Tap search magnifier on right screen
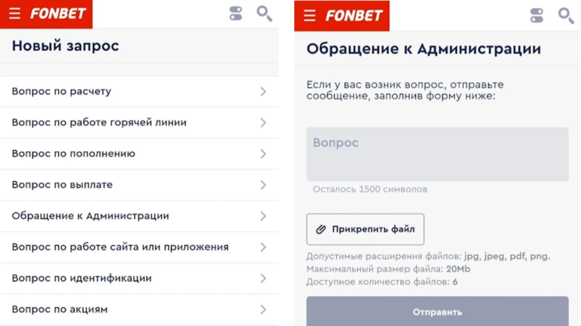Viewport: 581px width, 326px height. click(x=566, y=16)
